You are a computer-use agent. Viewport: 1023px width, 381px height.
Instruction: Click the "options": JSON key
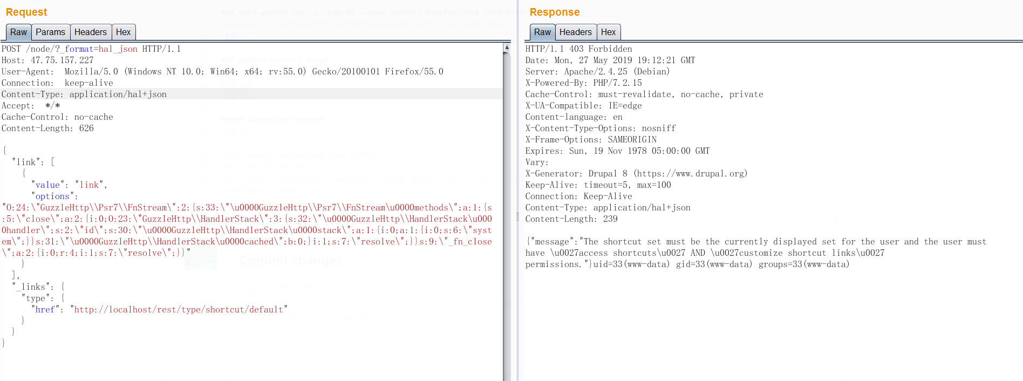point(54,196)
